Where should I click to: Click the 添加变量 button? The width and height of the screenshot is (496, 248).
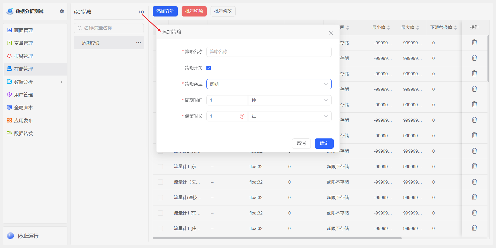pos(165,11)
